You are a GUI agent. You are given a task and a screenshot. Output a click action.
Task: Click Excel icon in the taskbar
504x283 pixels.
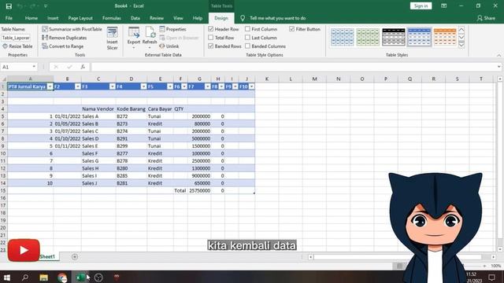tap(80, 277)
